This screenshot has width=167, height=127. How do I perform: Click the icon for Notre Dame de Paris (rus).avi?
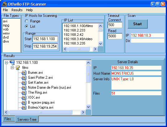coord(24,87)
